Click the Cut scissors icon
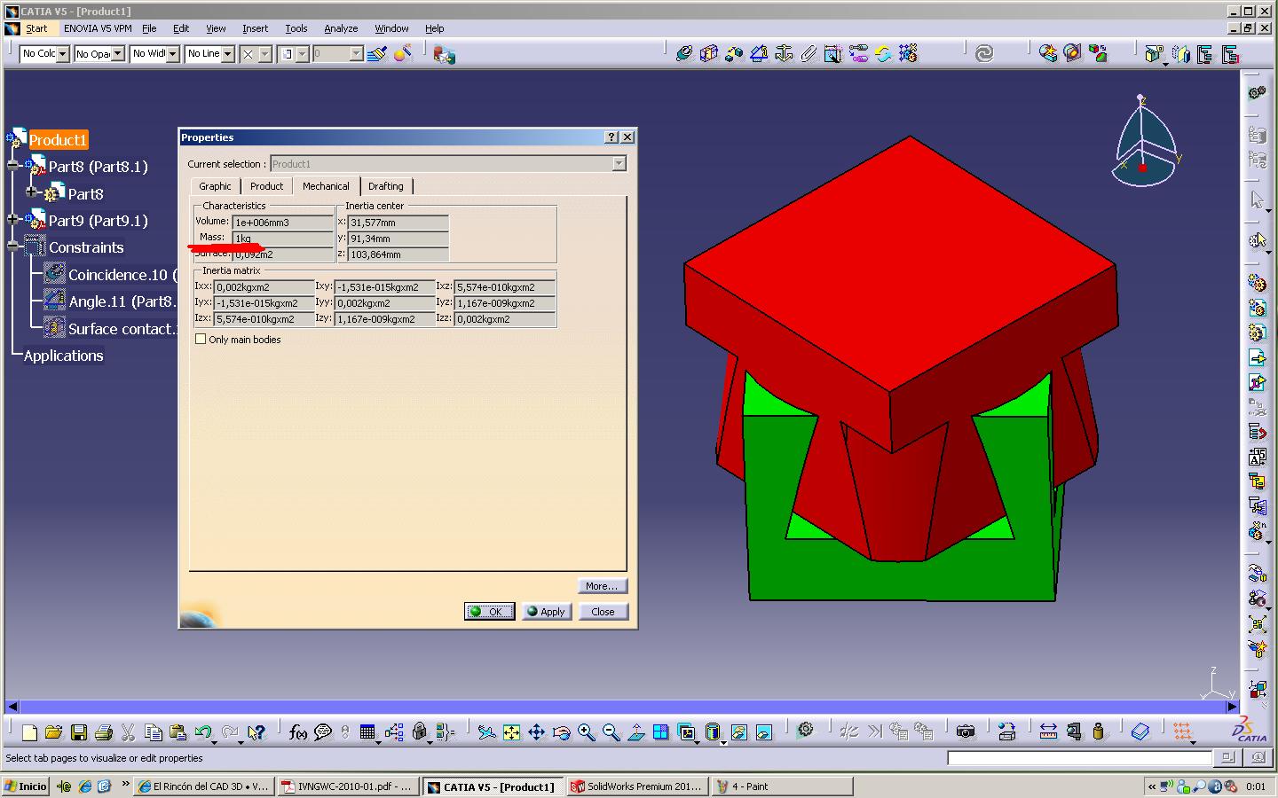 pos(128,732)
